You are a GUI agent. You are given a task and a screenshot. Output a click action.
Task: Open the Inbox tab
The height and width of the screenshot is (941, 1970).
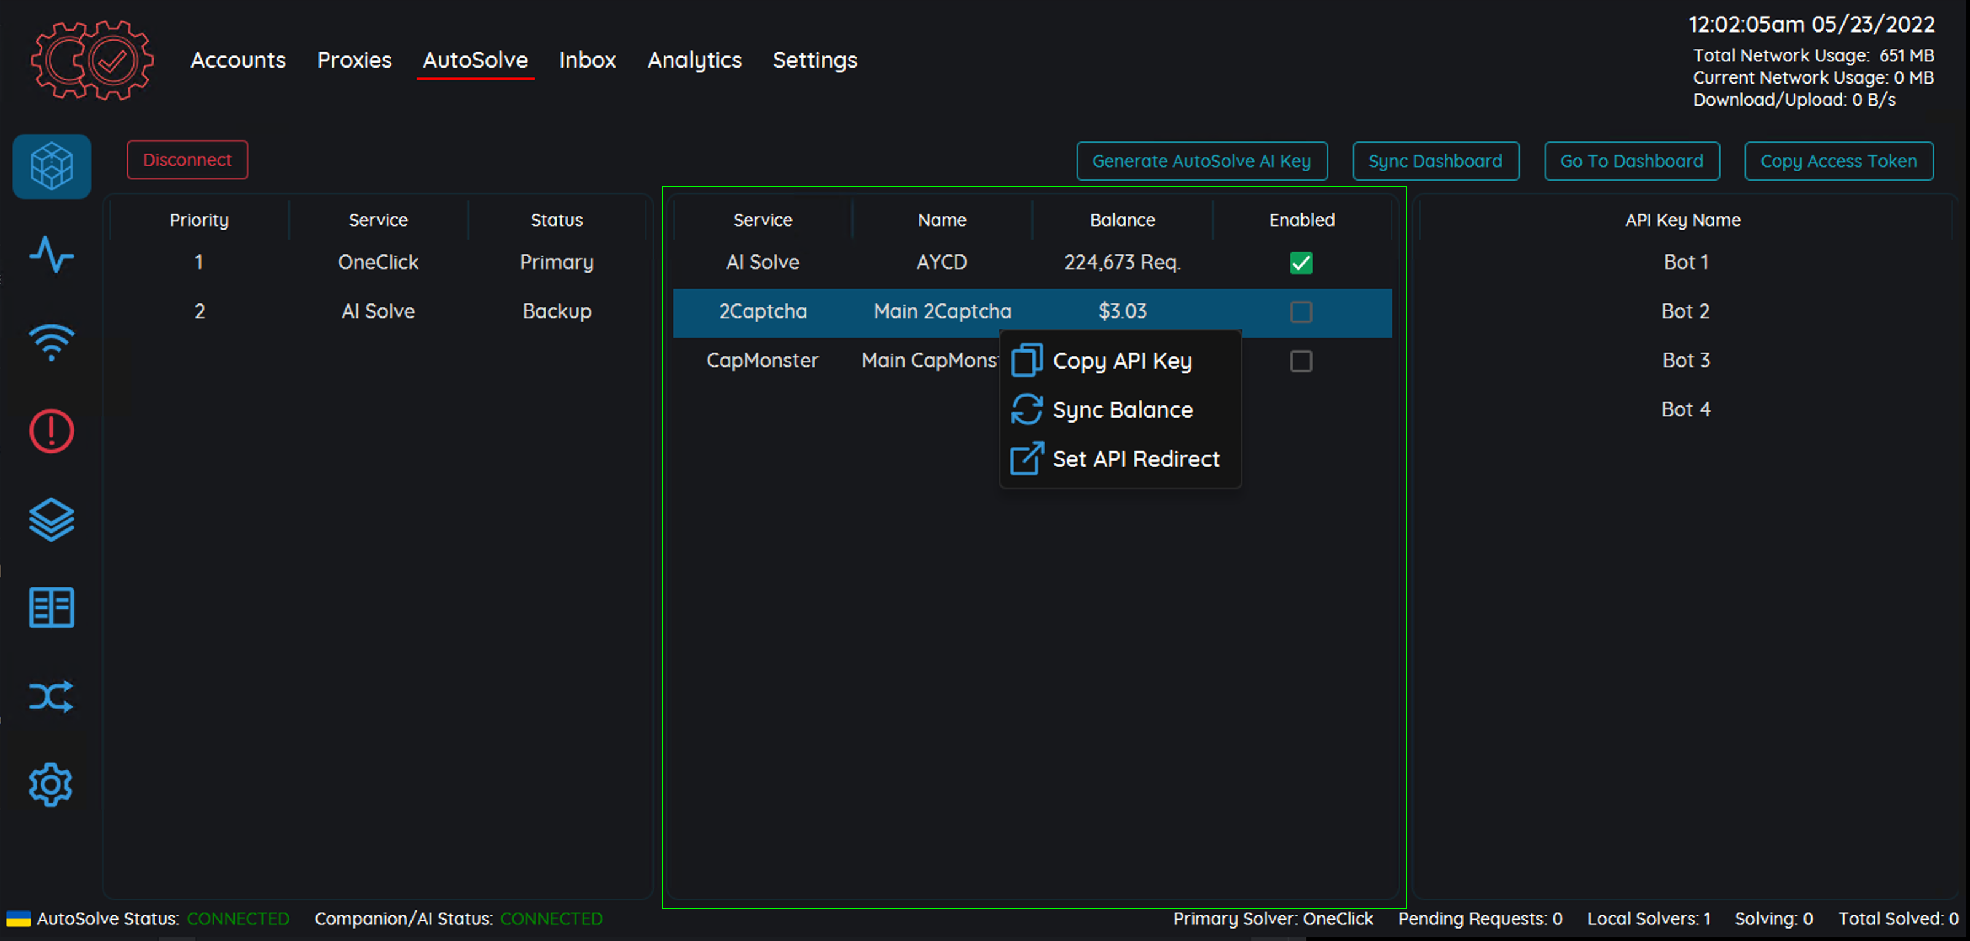(587, 60)
